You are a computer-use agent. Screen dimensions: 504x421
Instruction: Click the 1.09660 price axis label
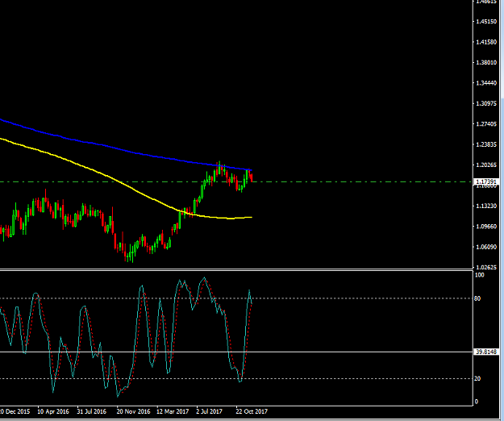[x=486, y=227]
